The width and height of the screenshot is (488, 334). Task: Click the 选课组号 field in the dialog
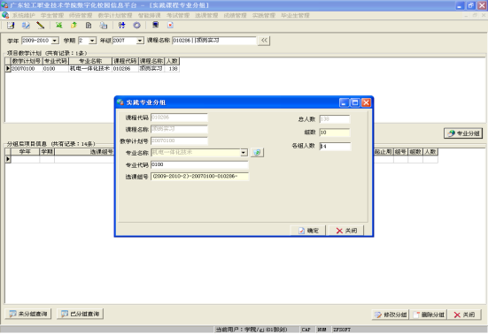click(199, 177)
